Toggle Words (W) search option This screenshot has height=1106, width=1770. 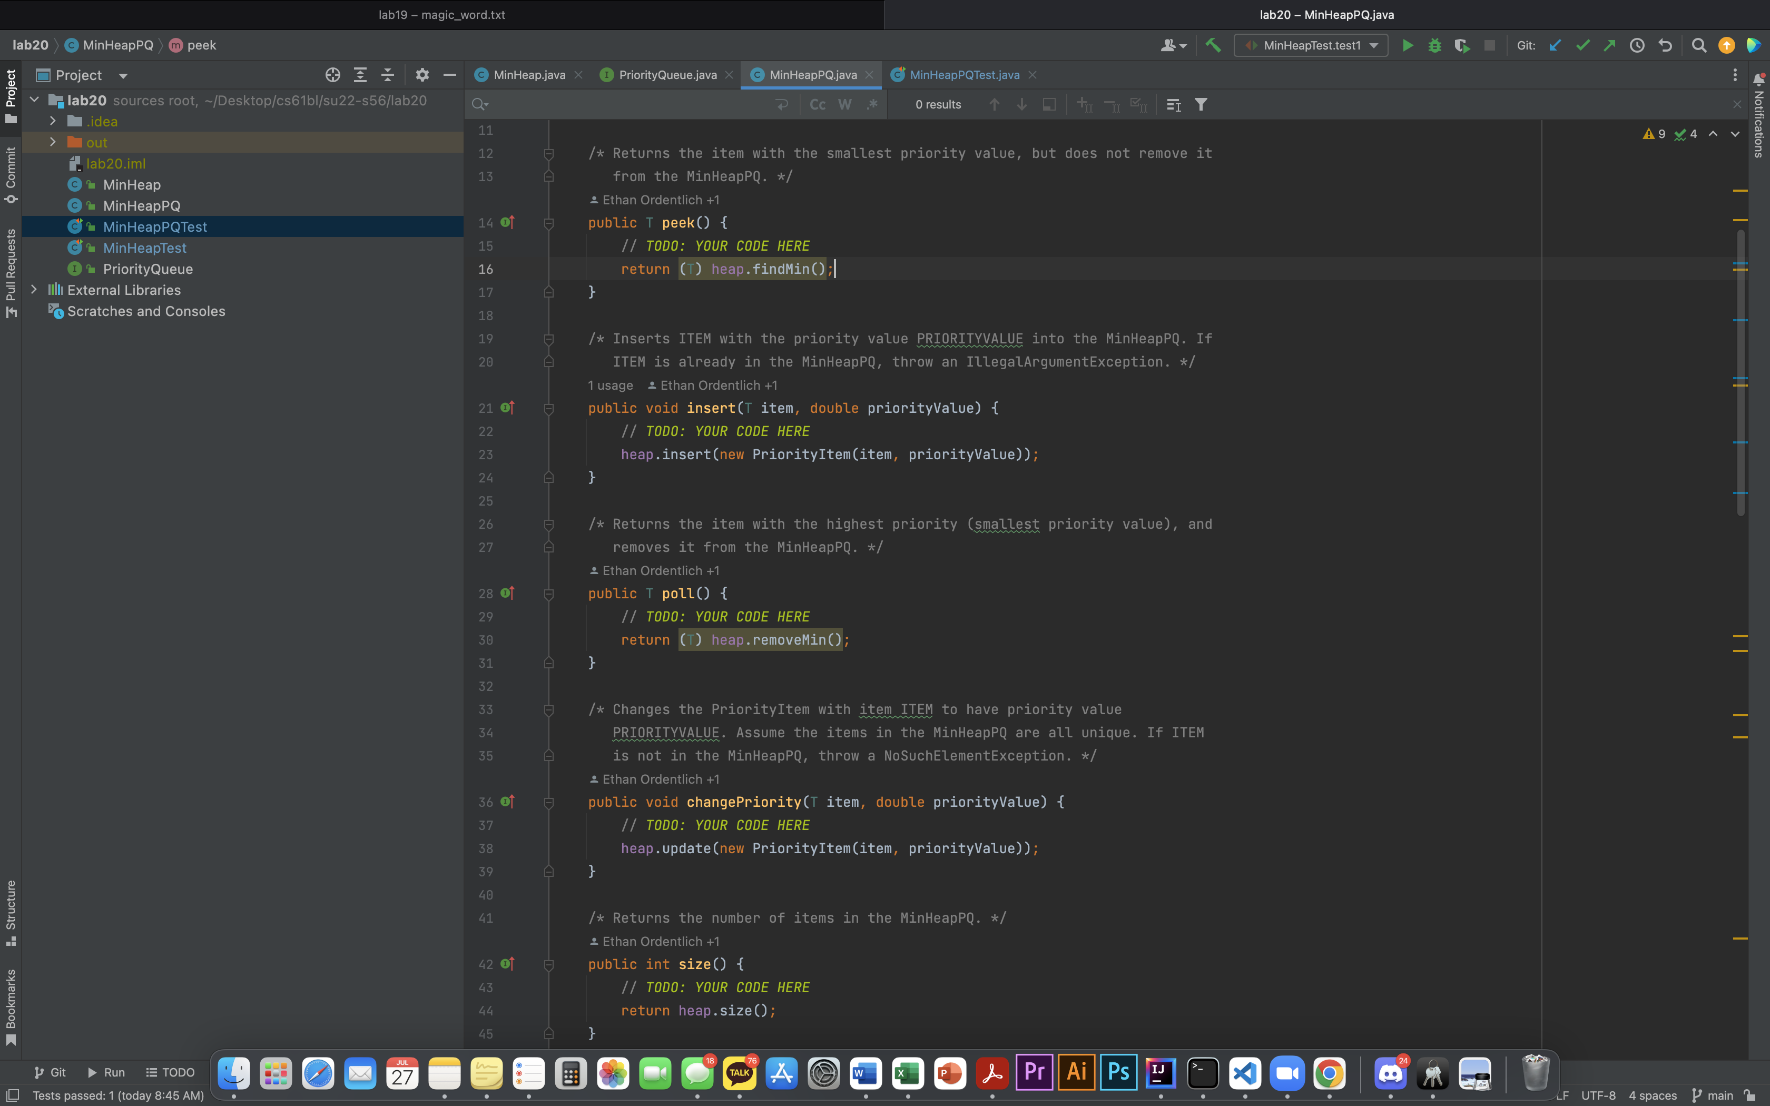point(845,105)
